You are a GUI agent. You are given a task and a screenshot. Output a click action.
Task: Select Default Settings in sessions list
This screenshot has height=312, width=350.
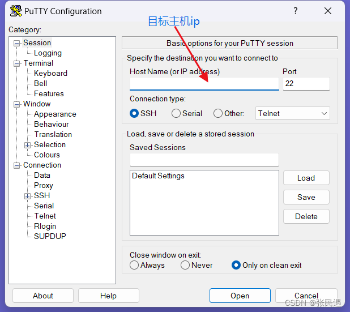point(158,176)
